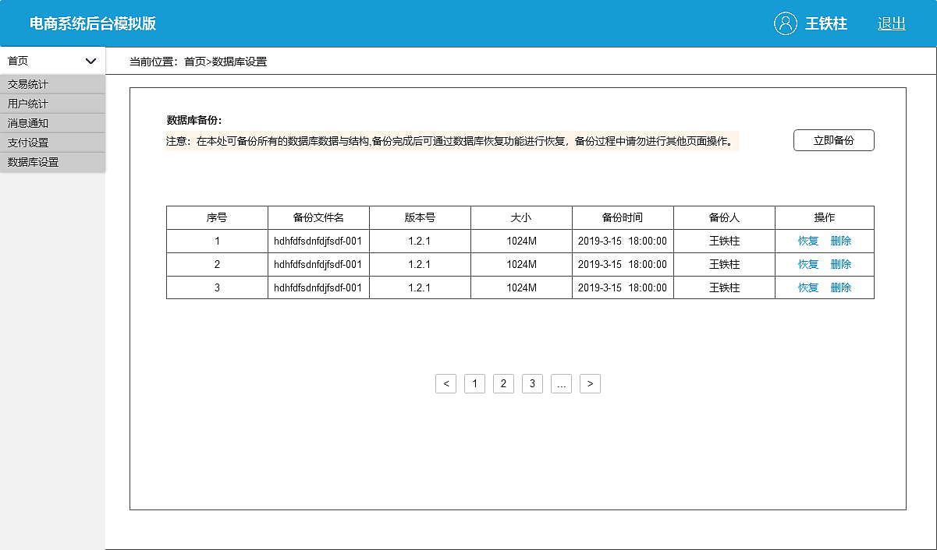
Task: Click 恢复 on the third backup row
Action: point(807,287)
